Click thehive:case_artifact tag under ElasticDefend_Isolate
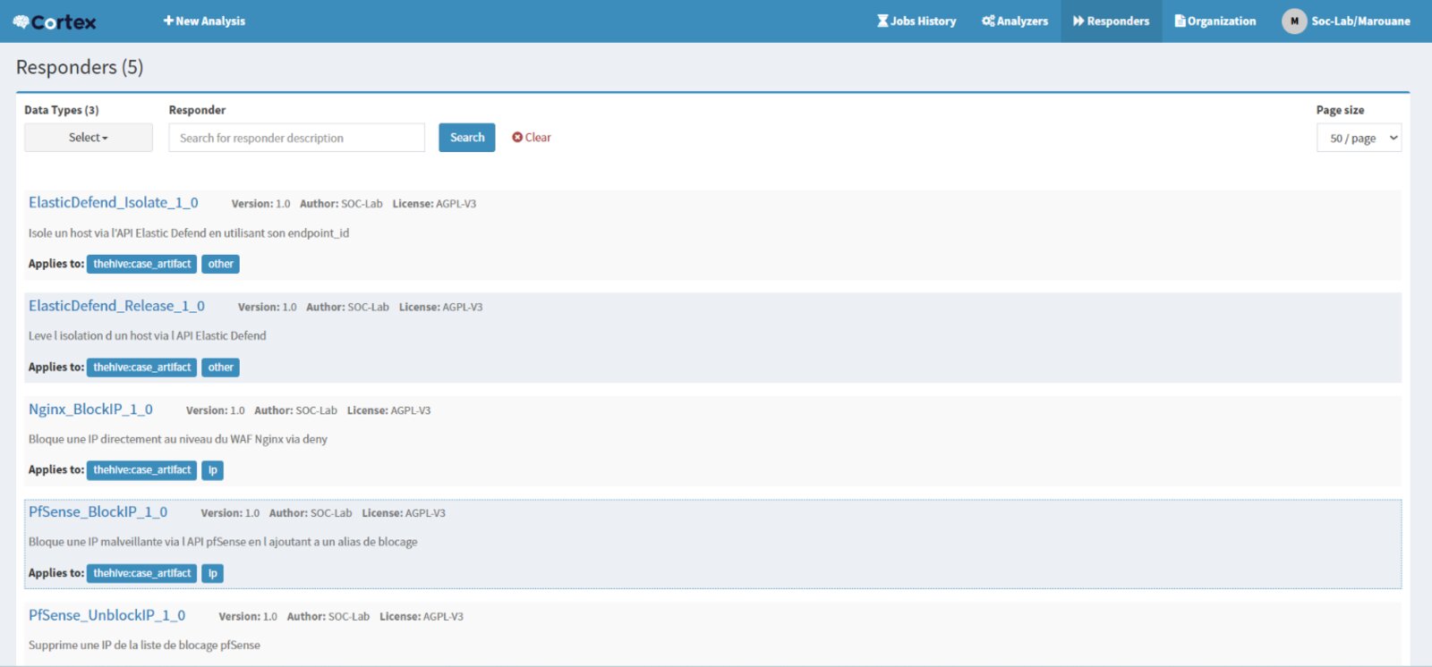 [141, 264]
